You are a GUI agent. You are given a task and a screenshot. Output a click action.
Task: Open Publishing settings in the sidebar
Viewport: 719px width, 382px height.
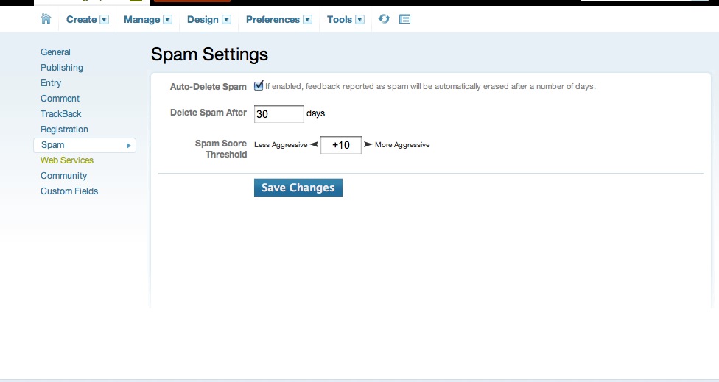pos(62,68)
